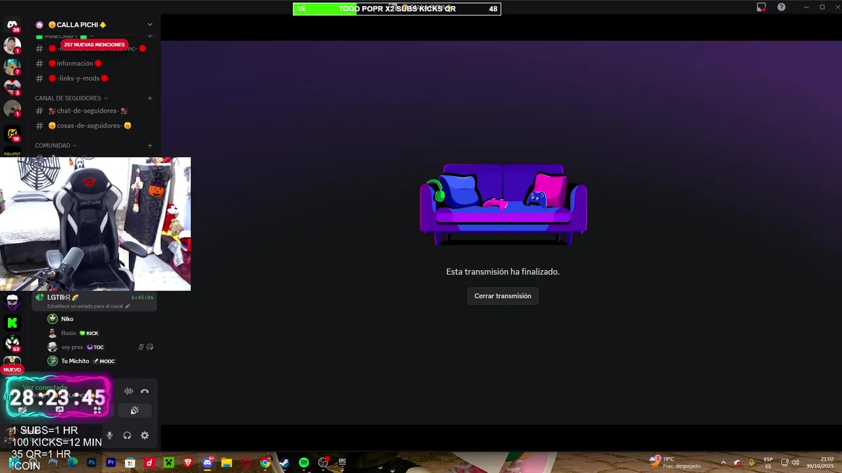Show hidden system tray icons
842x473 pixels.
(x=724, y=462)
